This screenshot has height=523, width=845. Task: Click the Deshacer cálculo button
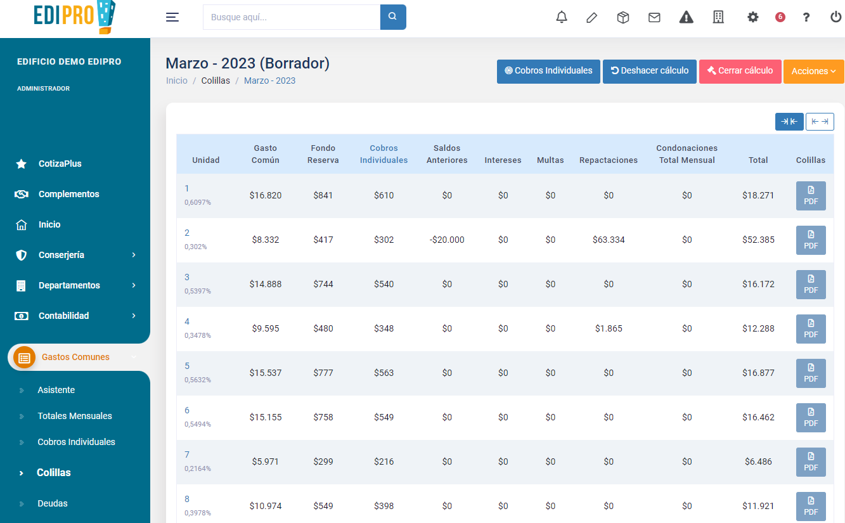tap(650, 71)
